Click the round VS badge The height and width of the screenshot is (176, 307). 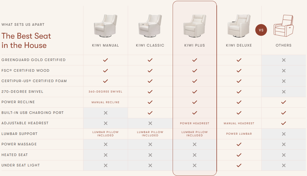(x=261, y=30)
